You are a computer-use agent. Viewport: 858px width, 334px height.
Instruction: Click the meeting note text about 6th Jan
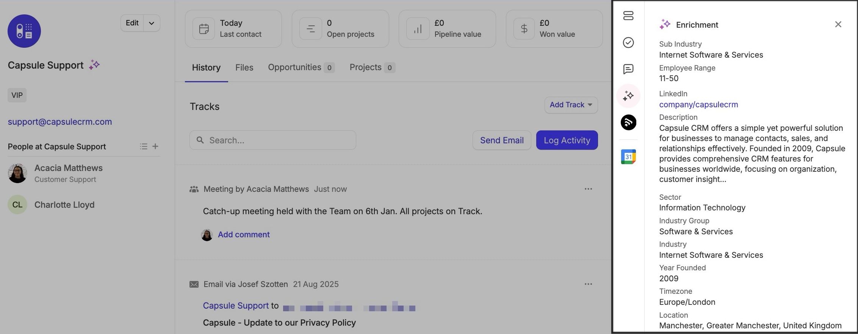tap(343, 211)
